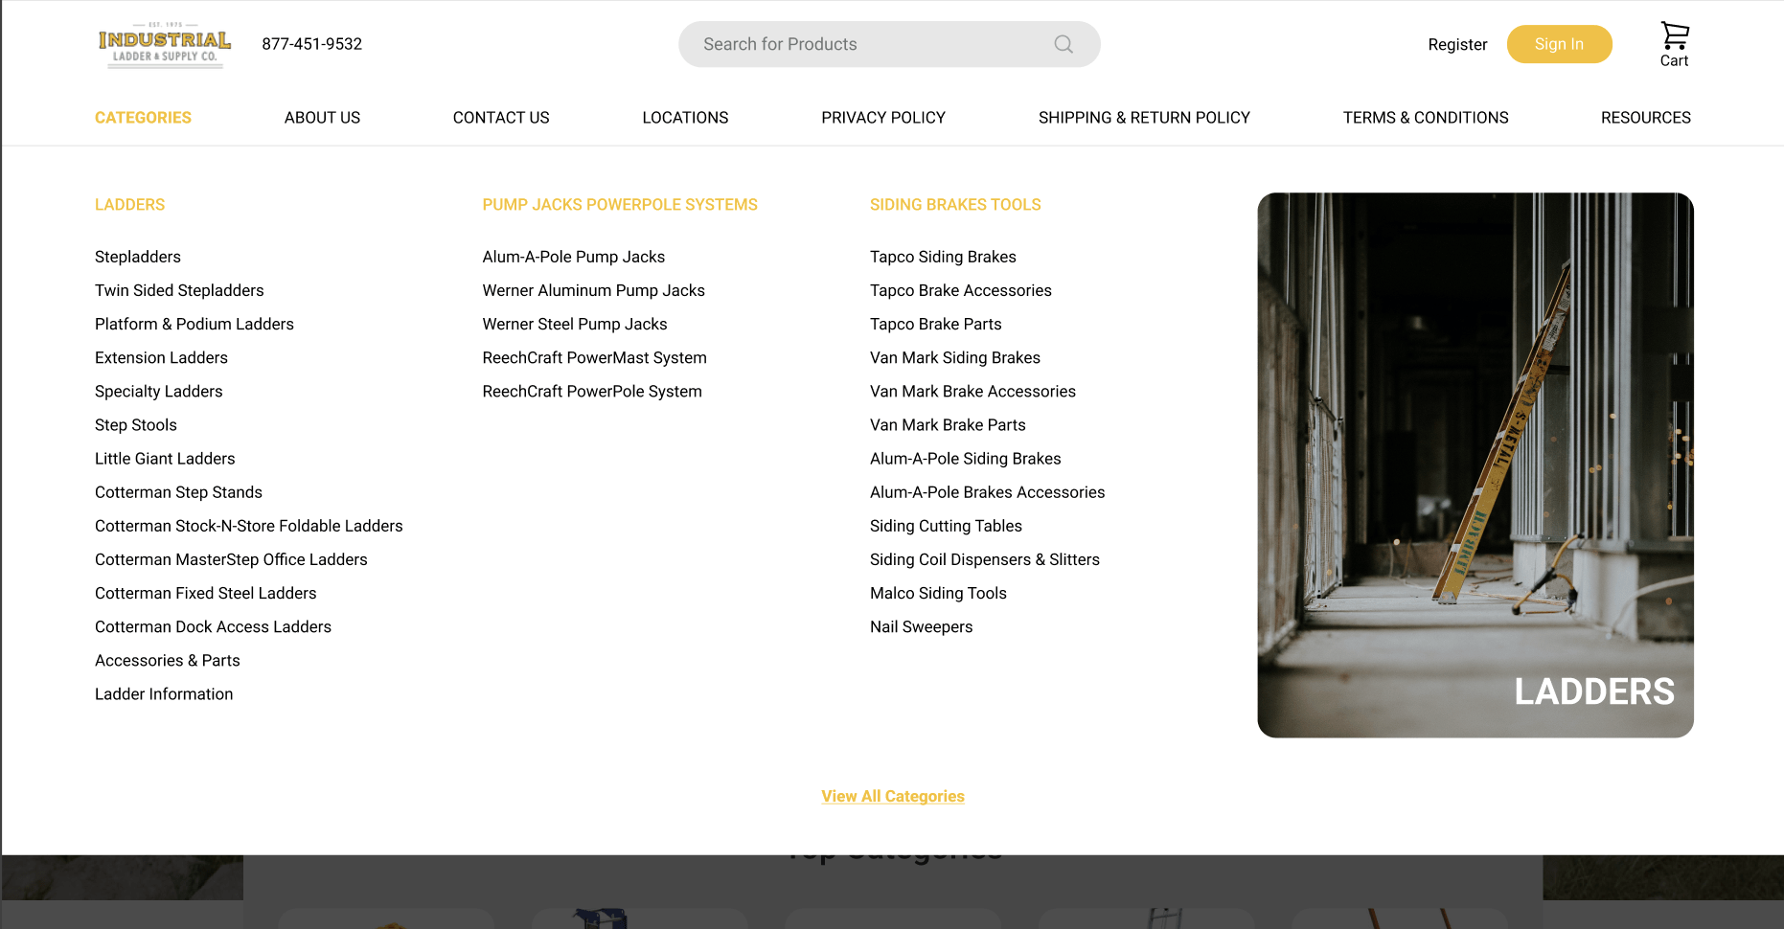Open Alum-A-Pole Brakes Accessories
The width and height of the screenshot is (1784, 929).
tap(988, 492)
